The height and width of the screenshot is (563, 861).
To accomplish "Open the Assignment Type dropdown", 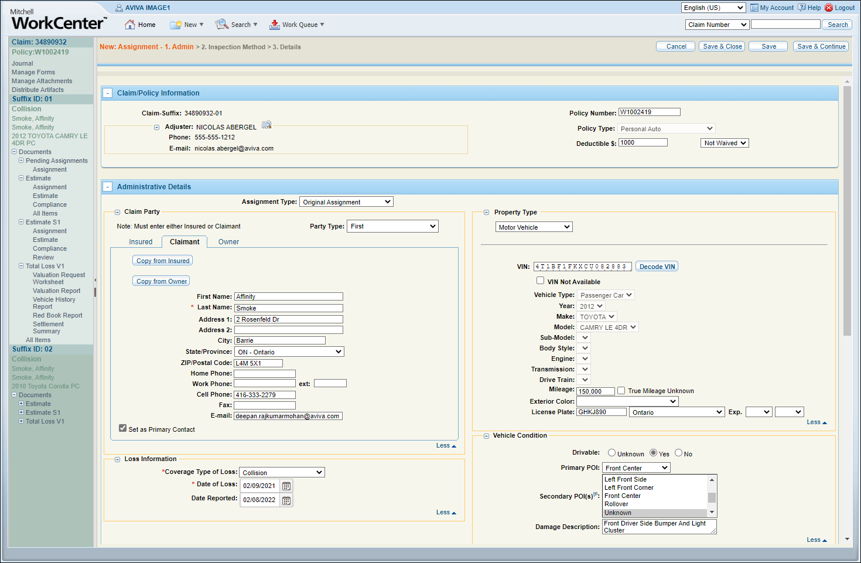I will [x=346, y=202].
